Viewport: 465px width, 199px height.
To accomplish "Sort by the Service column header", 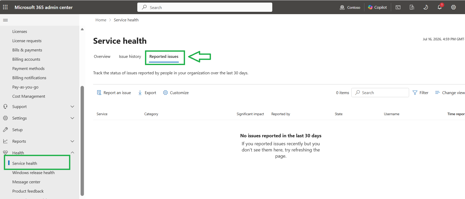I will click(x=102, y=114).
